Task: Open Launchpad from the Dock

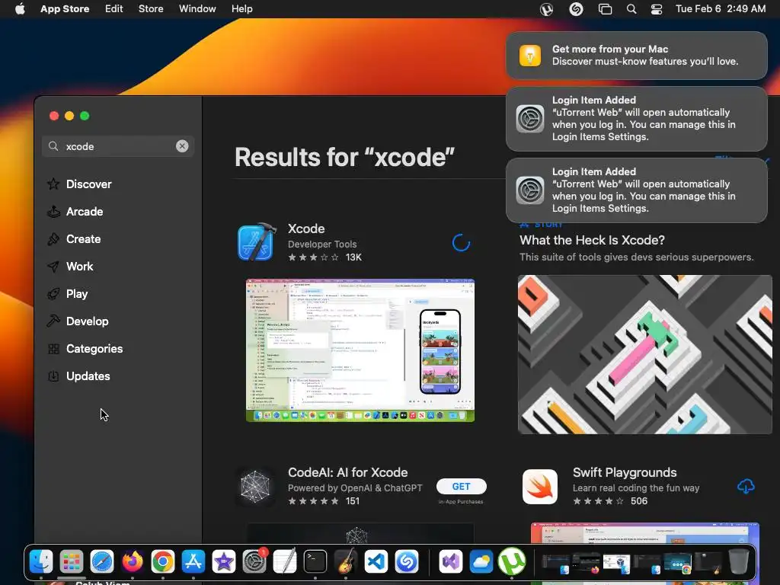Action: coord(72,561)
